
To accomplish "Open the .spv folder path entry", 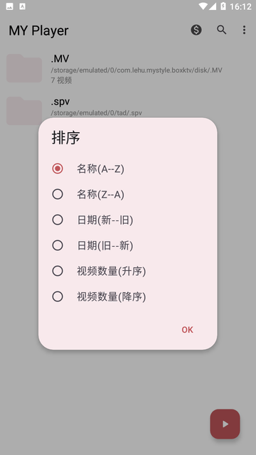I will click(x=97, y=112).
